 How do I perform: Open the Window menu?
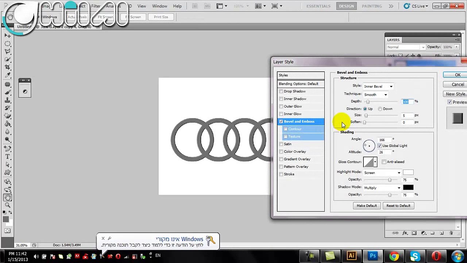pyautogui.click(x=159, y=6)
